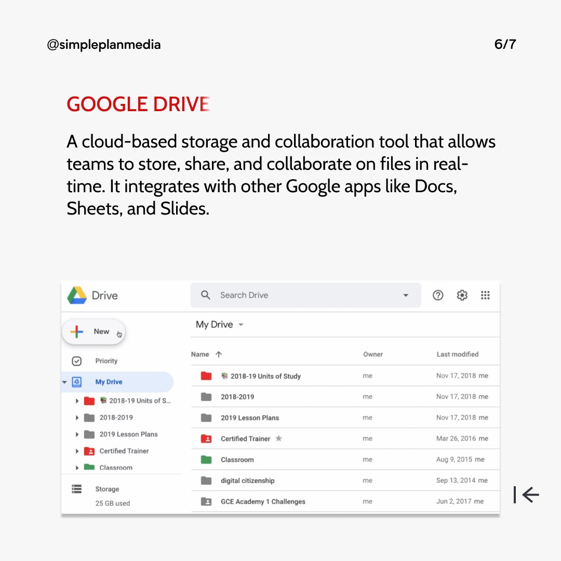The height and width of the screenshot is (561, 561).
Task: Select GCE Academy 1 Challenges folder name
Action: point(263,502)
